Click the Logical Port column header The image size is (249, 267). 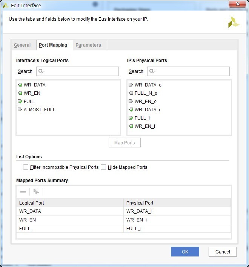point(70,203)
